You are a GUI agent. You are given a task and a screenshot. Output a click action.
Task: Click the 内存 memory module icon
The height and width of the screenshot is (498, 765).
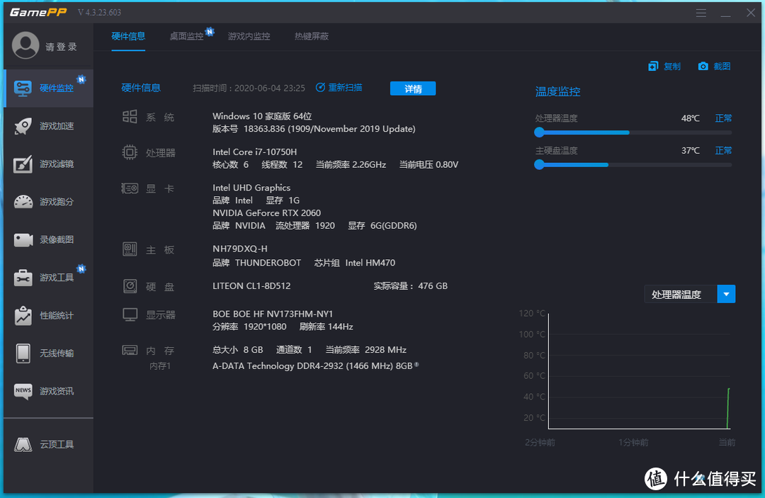130,350
